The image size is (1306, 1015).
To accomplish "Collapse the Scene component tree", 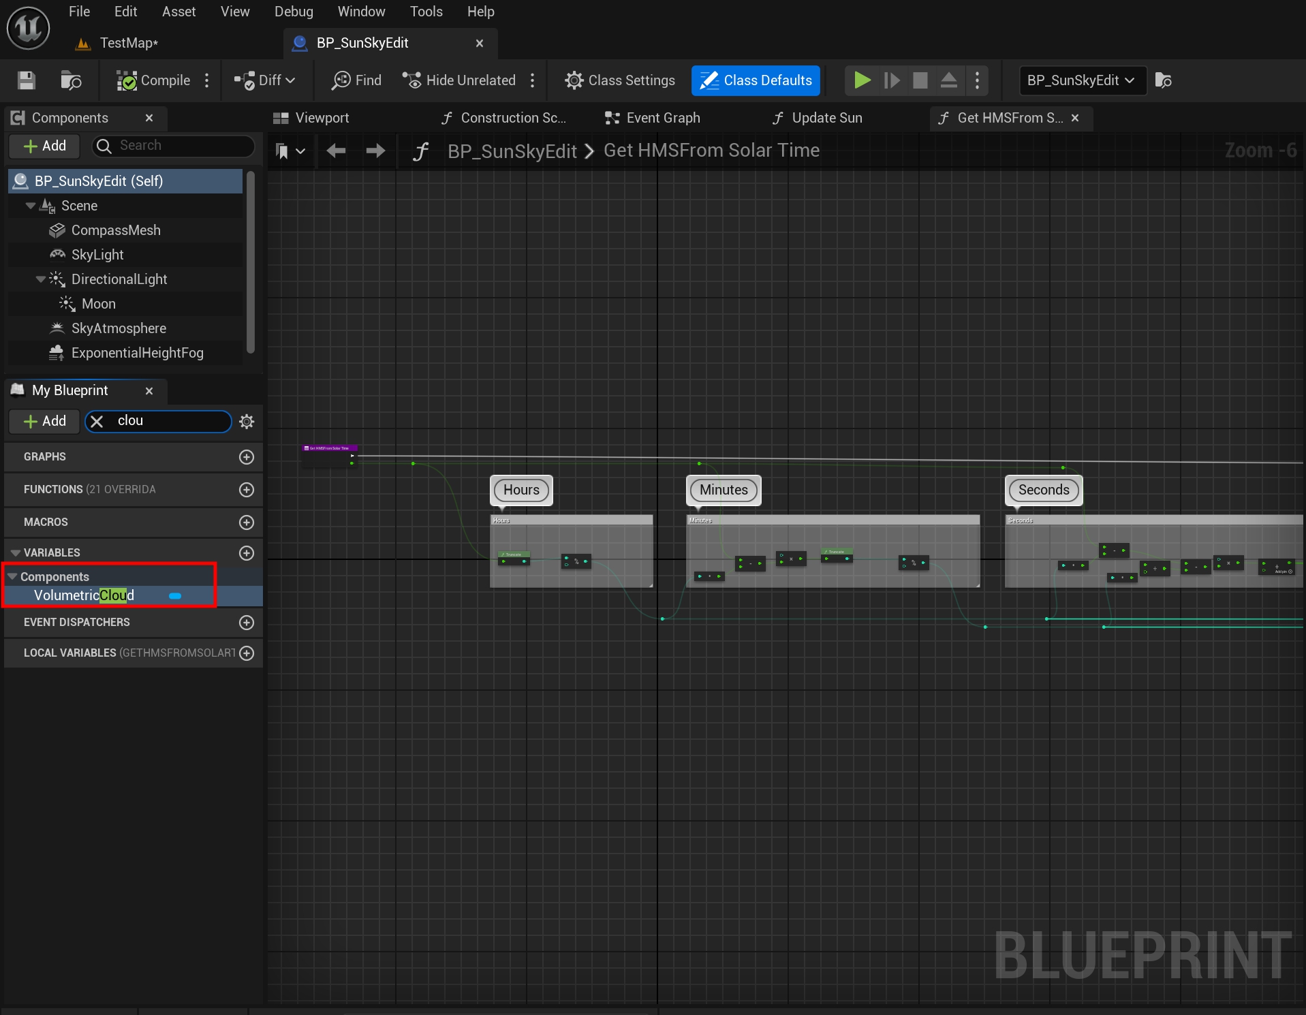I will pyautogui.click(x=30, y=206).
